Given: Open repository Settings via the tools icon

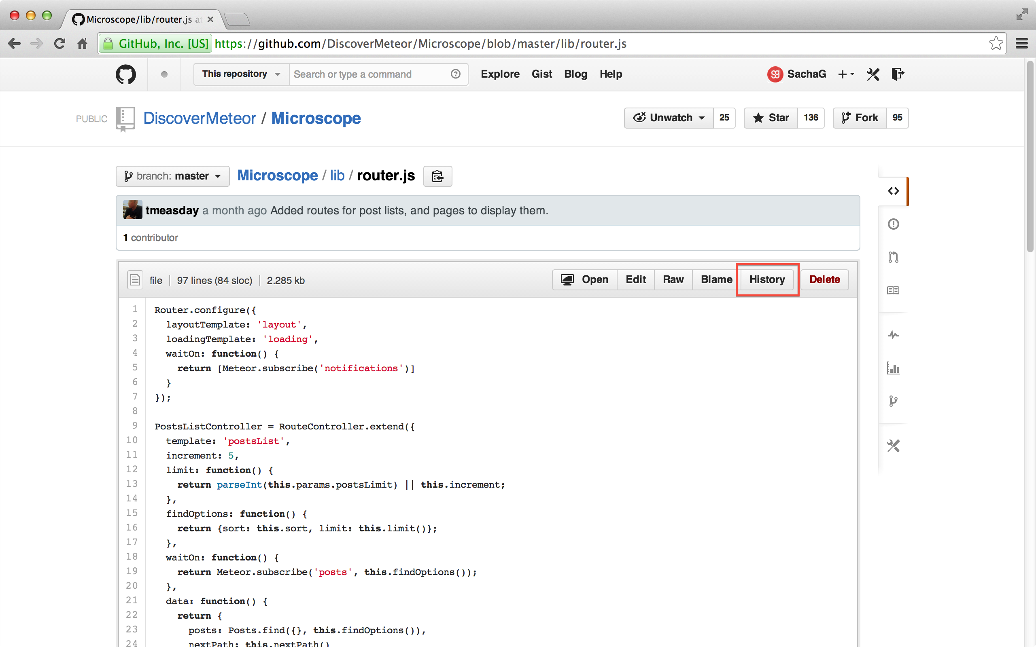Looking at the screenshot, I should (894, 446).
